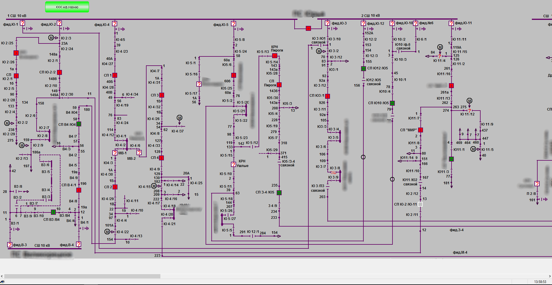Select the motor M symbol at Ю 2/2
The width and height of the screenshot is (552, 285).
7,123
